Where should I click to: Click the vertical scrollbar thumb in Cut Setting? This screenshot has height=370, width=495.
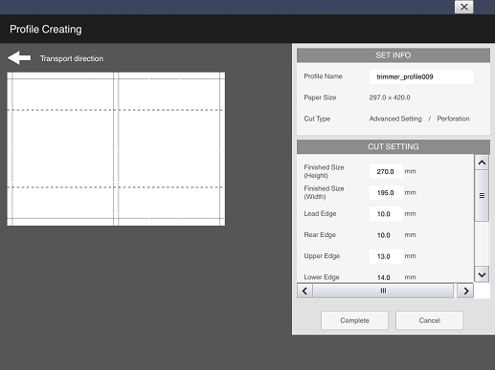tap(482, 195)
